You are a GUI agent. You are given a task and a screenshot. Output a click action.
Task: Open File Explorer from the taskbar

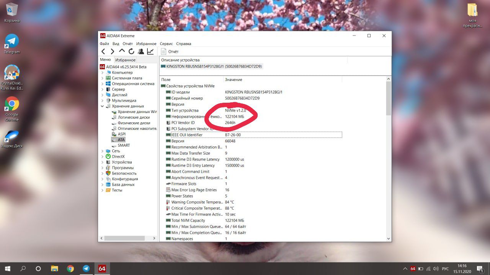pyautogui.click(x=54, y=269)
